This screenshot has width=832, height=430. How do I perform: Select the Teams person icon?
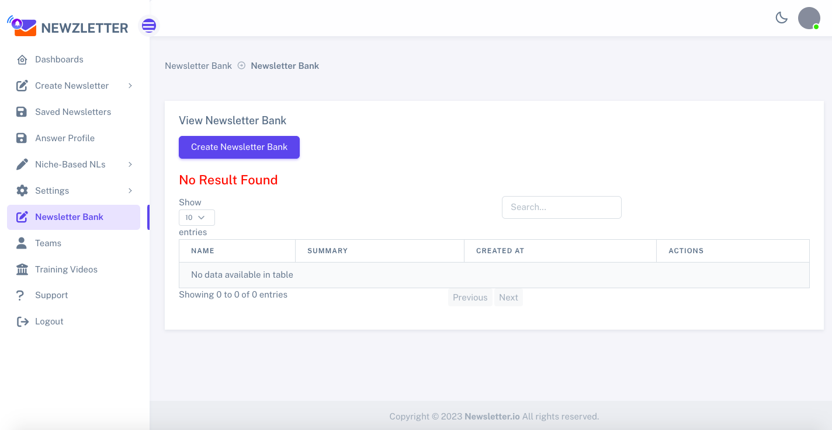click(22, 243)
